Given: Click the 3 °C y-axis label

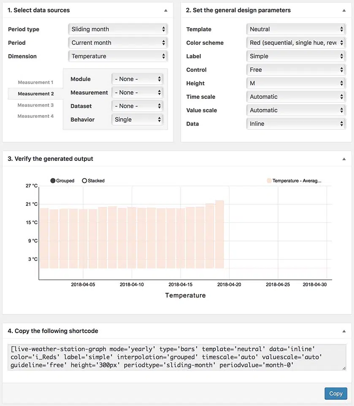Looking at the screenshot, I should 33,259.
